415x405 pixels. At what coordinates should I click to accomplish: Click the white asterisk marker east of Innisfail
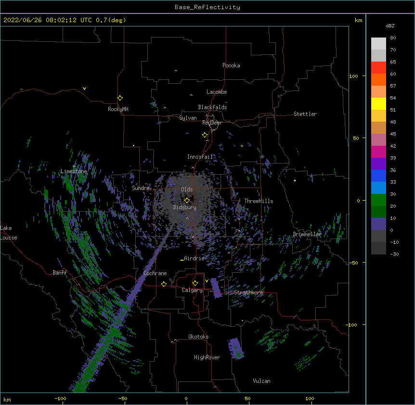[242, 146]
